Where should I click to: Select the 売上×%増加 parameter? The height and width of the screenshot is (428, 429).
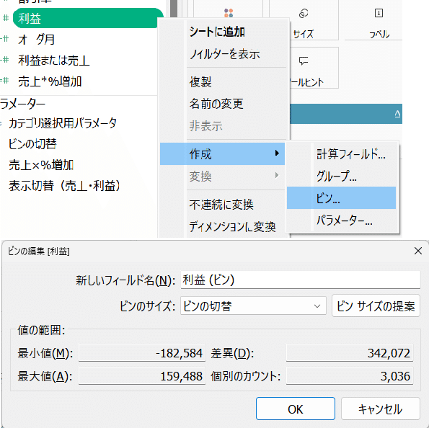click(x=41, y=165)
